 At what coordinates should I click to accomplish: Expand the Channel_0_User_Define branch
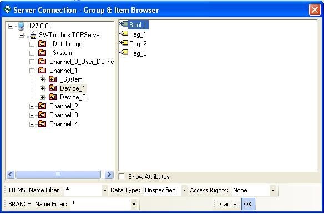[x=32, y=62]
